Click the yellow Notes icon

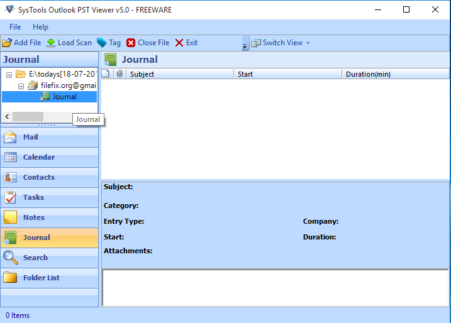[x=10, y=217]
